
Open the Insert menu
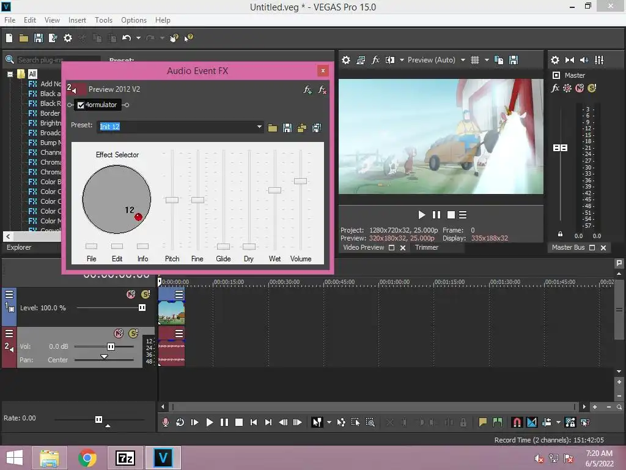pyautogui.click(x=77, y=20)
